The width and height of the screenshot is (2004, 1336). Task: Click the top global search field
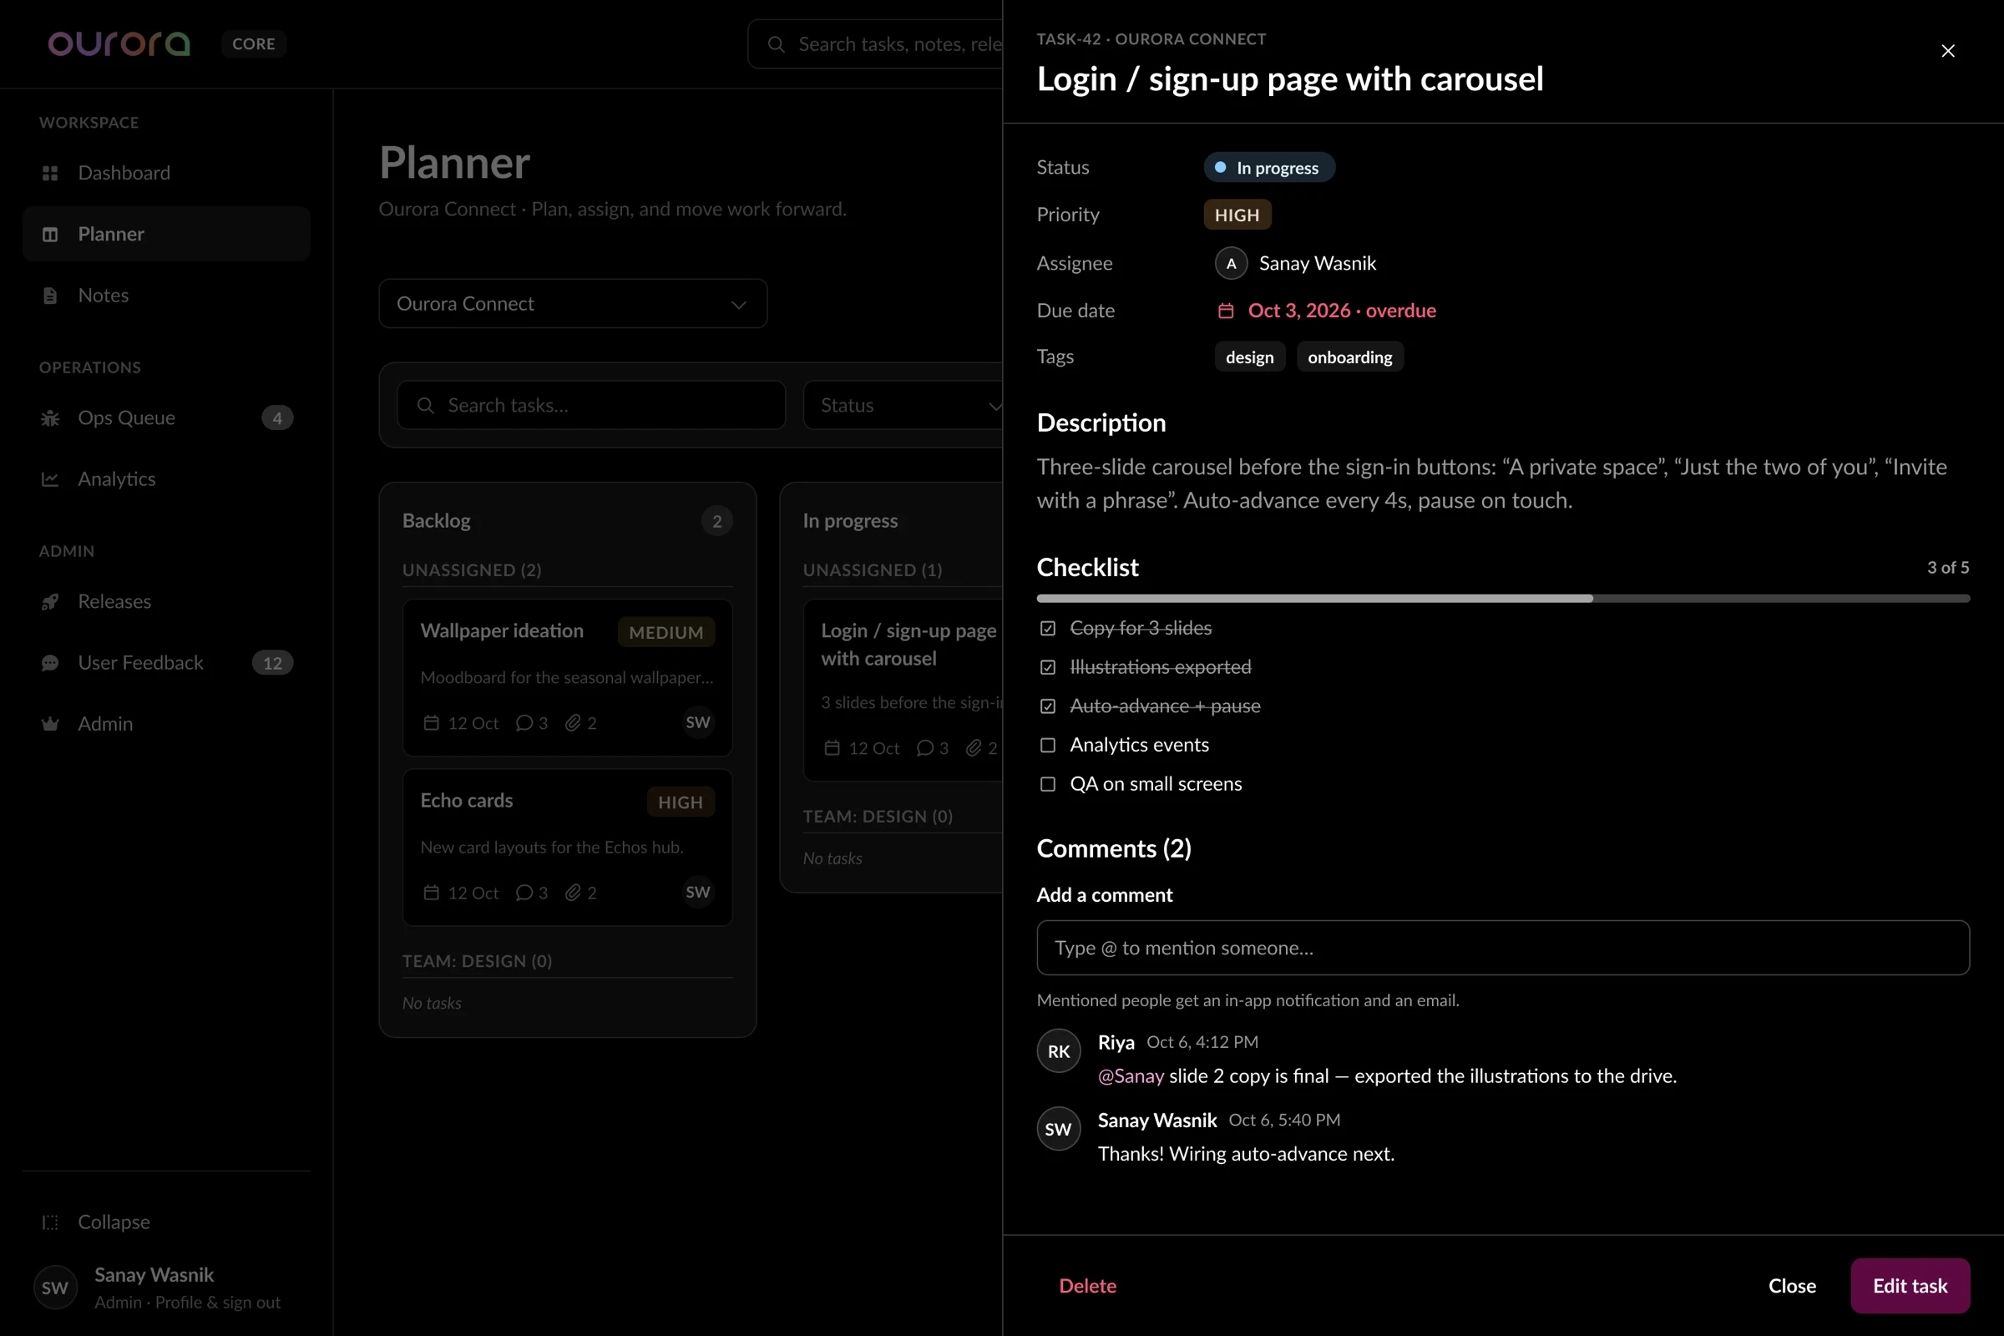875,44
